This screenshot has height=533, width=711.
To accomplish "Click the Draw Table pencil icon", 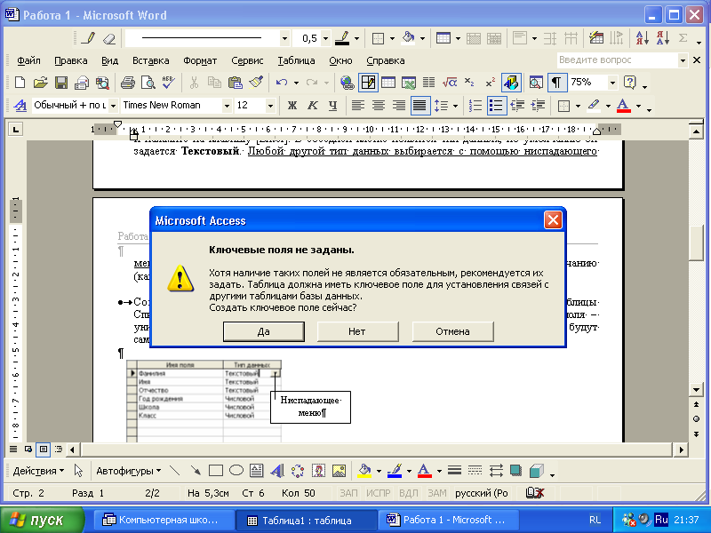I will point(88,38).
